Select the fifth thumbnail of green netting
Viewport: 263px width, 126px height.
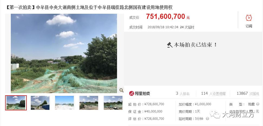click(113, 103)
